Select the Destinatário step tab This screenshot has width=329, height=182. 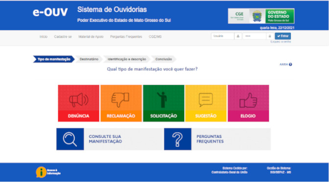(x=89, y=59)
